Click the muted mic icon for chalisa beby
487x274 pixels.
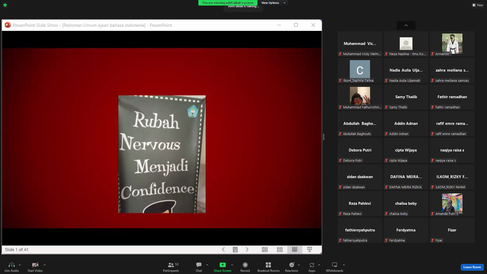(386, 214)
